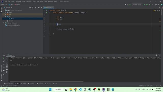Open editor tab options three-dot menu
163x92 pixels.
point(159,8)
